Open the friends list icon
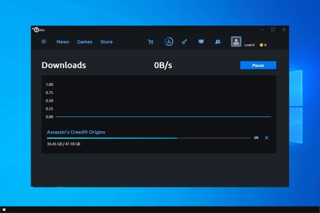This screenshot has width=320, height=213. pyautogui.click(x=217, y=42)
